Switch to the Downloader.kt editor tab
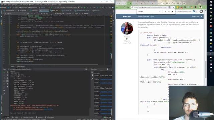Screen dimensions: 214x120 (9, 11)
